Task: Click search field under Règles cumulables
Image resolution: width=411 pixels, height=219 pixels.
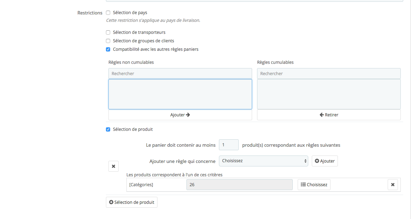Action: 329,74
